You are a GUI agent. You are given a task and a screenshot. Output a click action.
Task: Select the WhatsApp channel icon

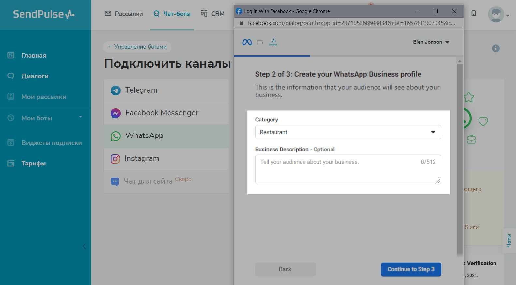click(x=116, y=136)
